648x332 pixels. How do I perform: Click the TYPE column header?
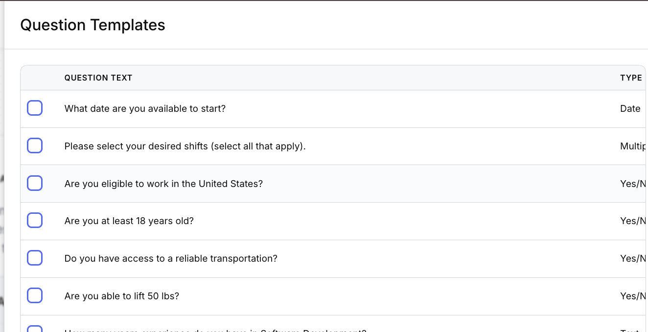coord(631,78)
